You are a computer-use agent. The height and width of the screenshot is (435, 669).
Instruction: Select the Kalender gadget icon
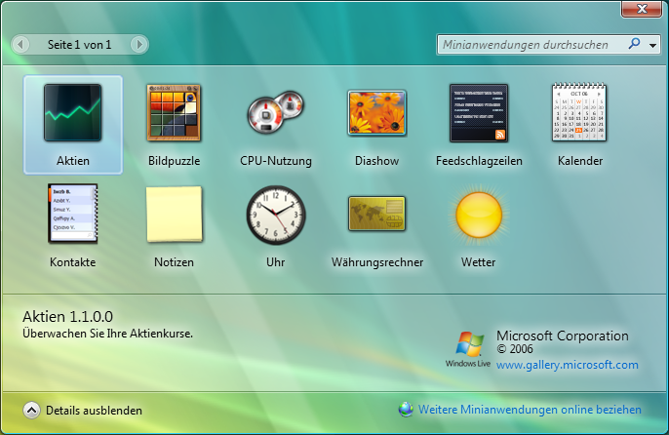pos(579,113)
